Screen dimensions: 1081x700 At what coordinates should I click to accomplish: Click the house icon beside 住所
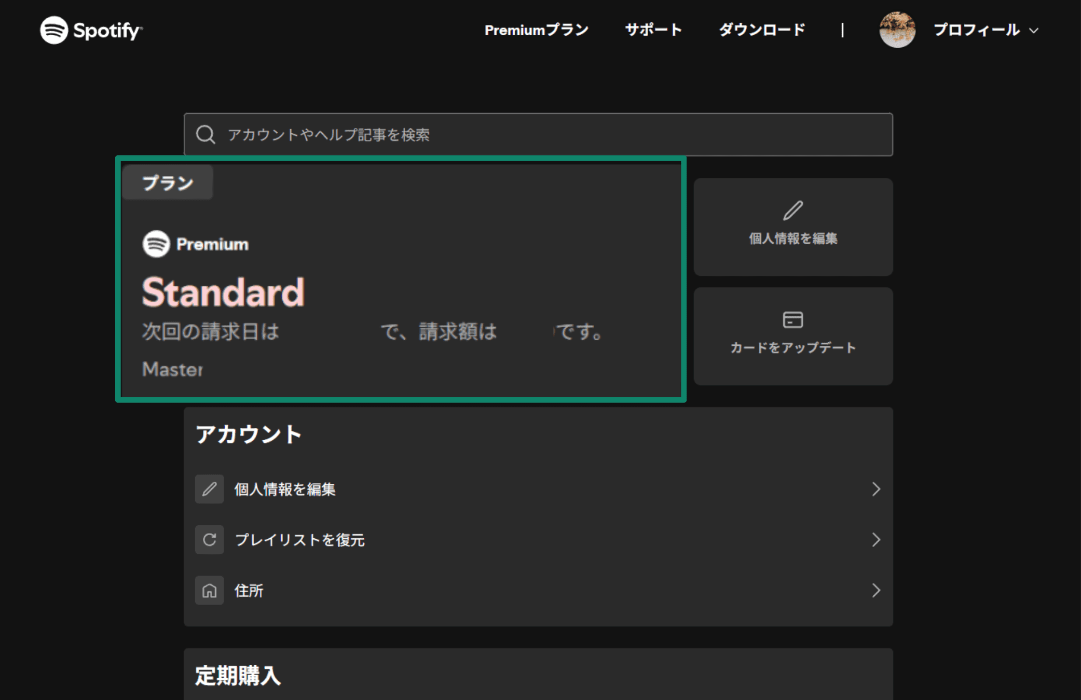pos(209,590)
